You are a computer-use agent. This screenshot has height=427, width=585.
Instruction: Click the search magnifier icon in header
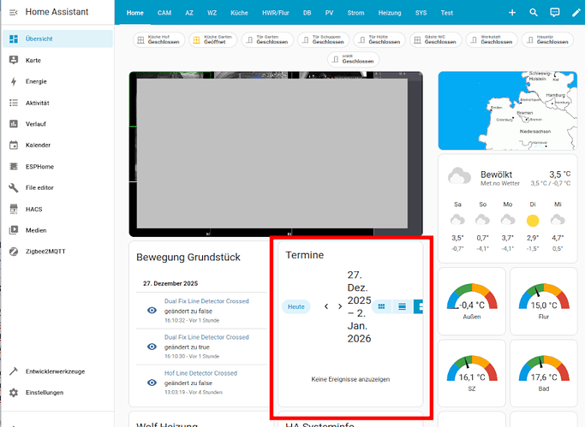tap(534, 13)
